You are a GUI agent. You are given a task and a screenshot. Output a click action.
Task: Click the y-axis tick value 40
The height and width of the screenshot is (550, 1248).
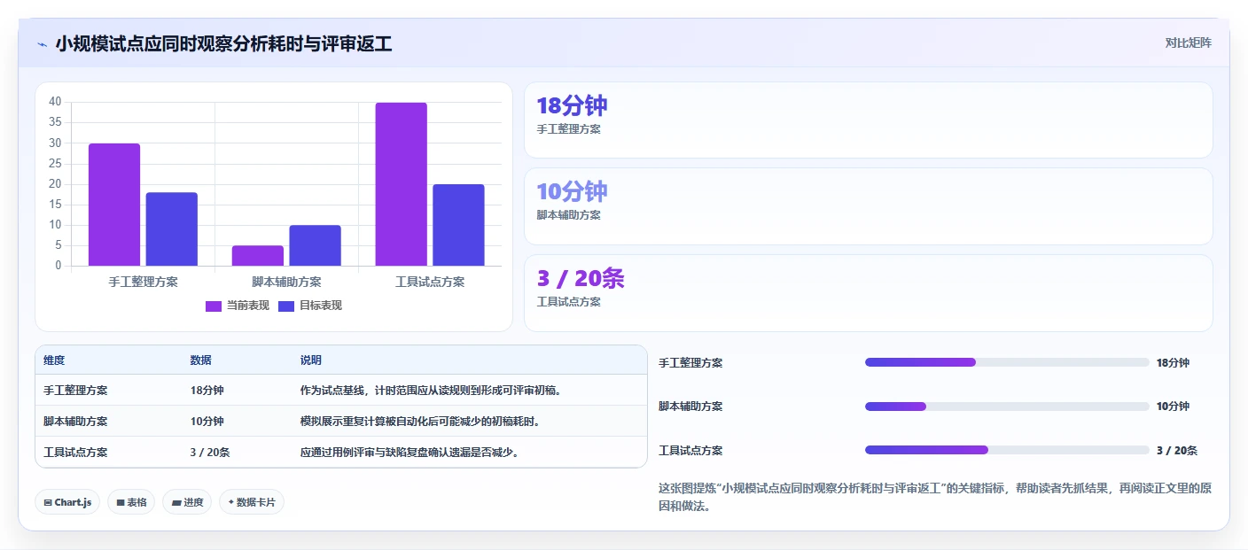click(55, 102)
